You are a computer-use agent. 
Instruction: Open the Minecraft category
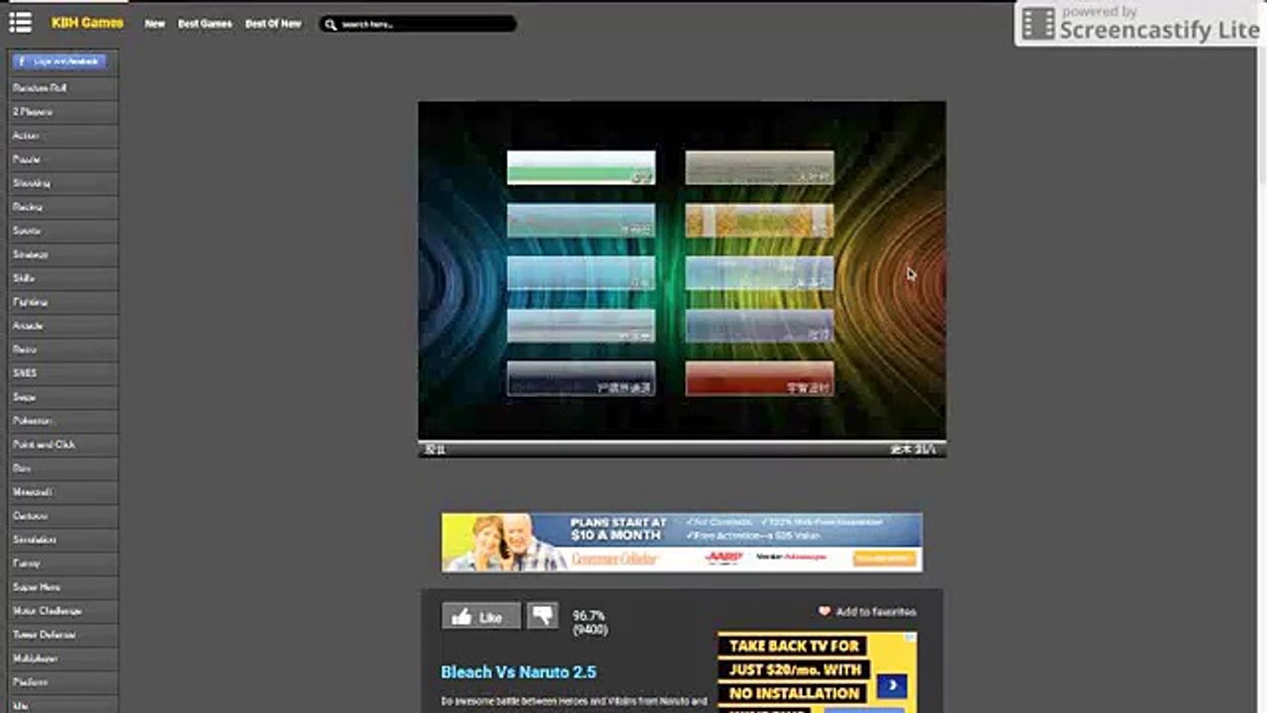(62, 492)
